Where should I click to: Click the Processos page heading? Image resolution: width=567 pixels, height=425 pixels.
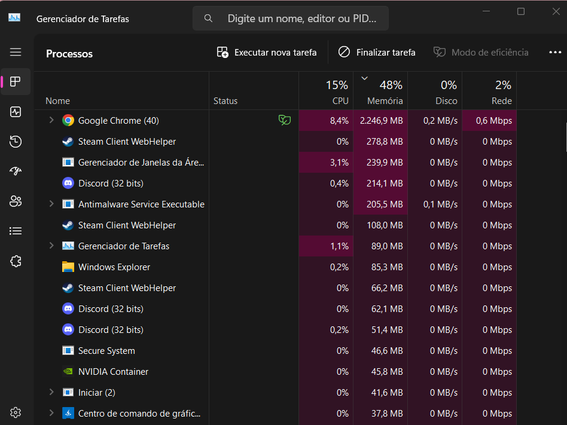coord(69,53)
